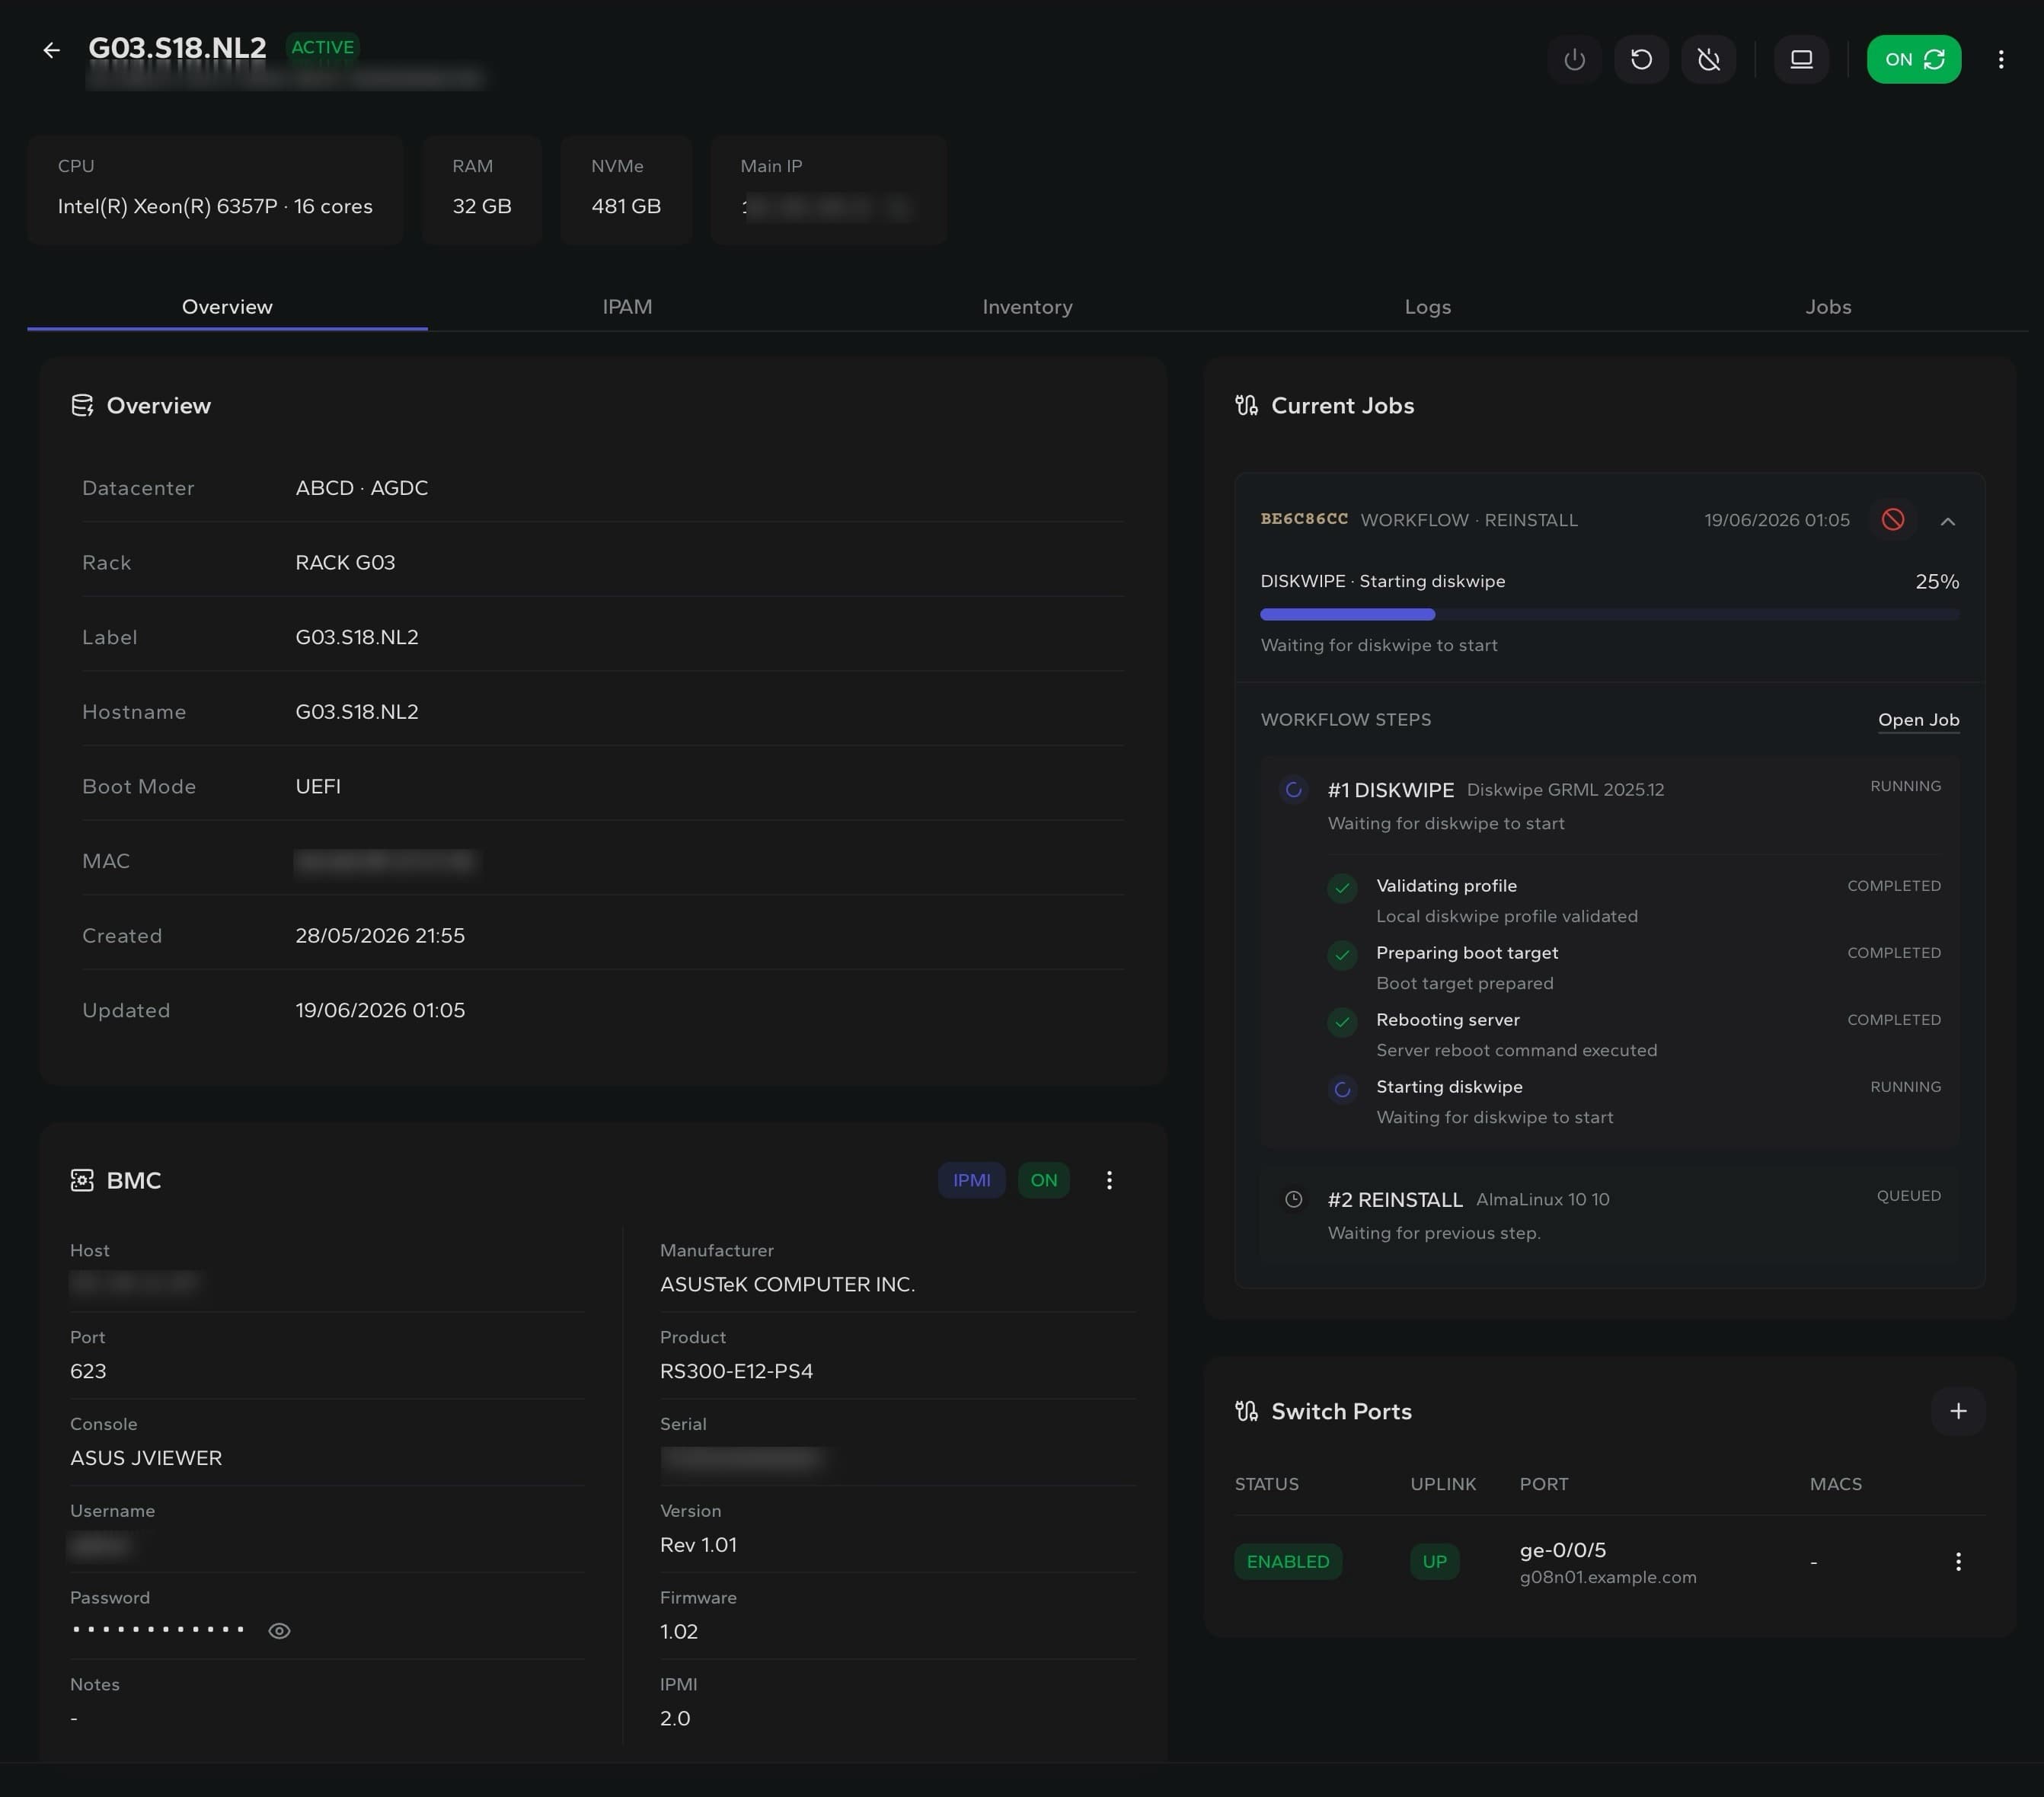Screen dimensions: 2044x1797
Task: Click the Preparing boot target checkmark
Action: click(1342, 955)
